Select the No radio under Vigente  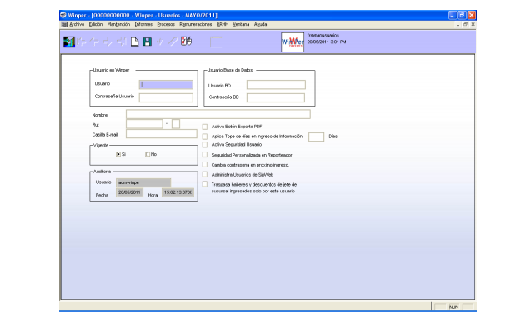pos(148,154)
